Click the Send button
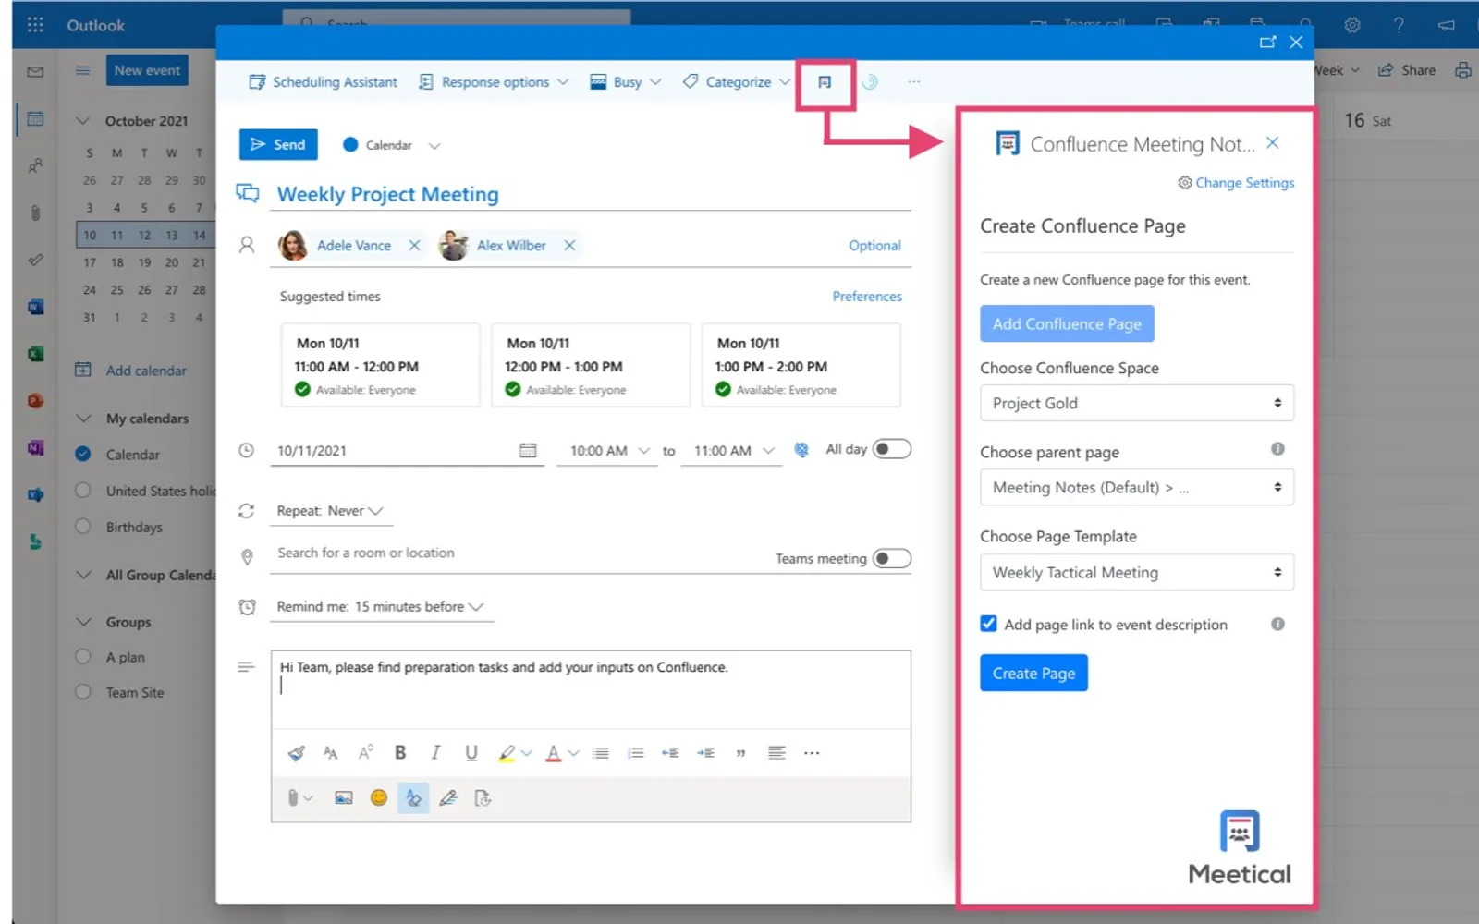Screen dimensions: 1479x924 278,144
